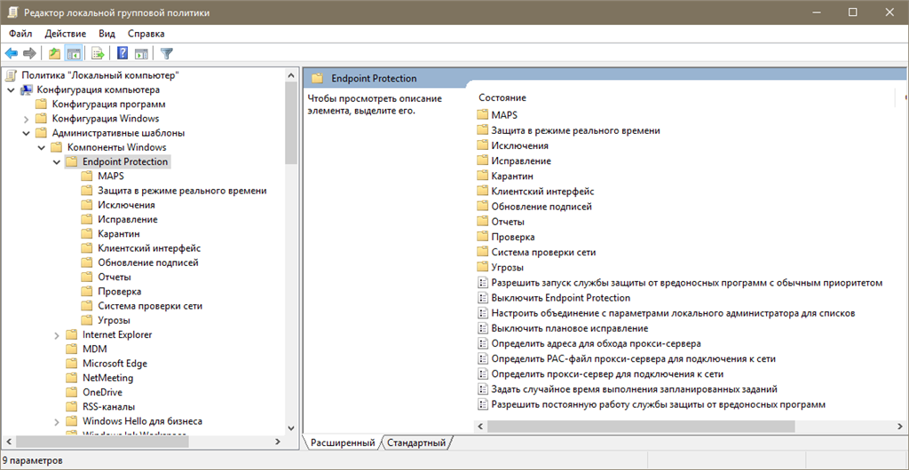Click the NetMeeting folder icon
This screenshot has height=470, width=909.
pyautogui.click(x=71, y=378)
